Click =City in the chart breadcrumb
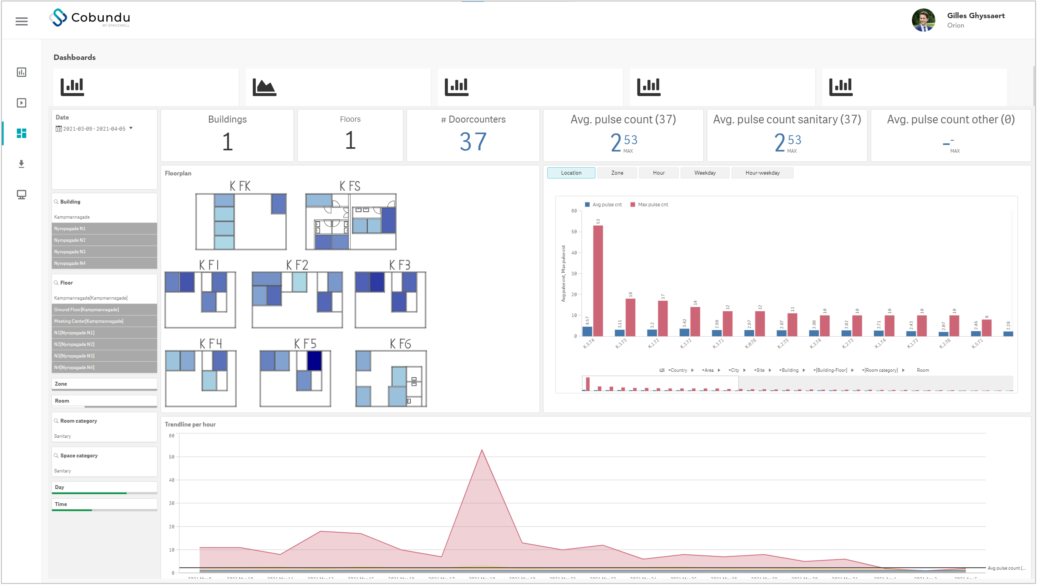1037x585 pixels. pos(734,370)
